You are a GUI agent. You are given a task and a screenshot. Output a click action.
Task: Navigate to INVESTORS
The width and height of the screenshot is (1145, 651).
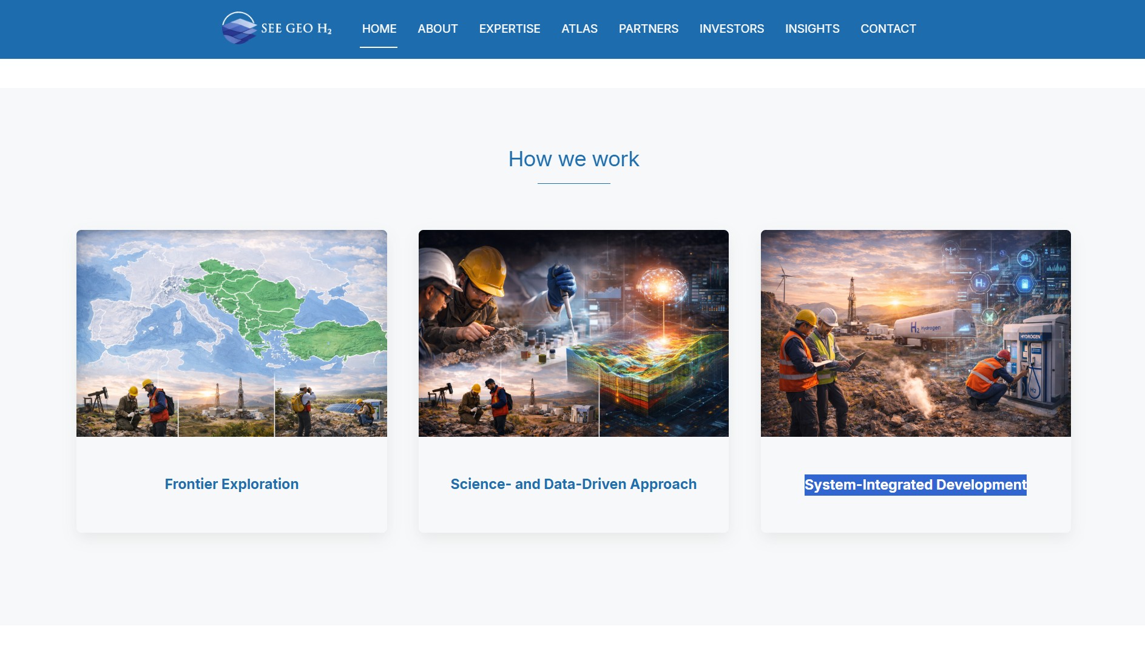[x=731, y=29]
